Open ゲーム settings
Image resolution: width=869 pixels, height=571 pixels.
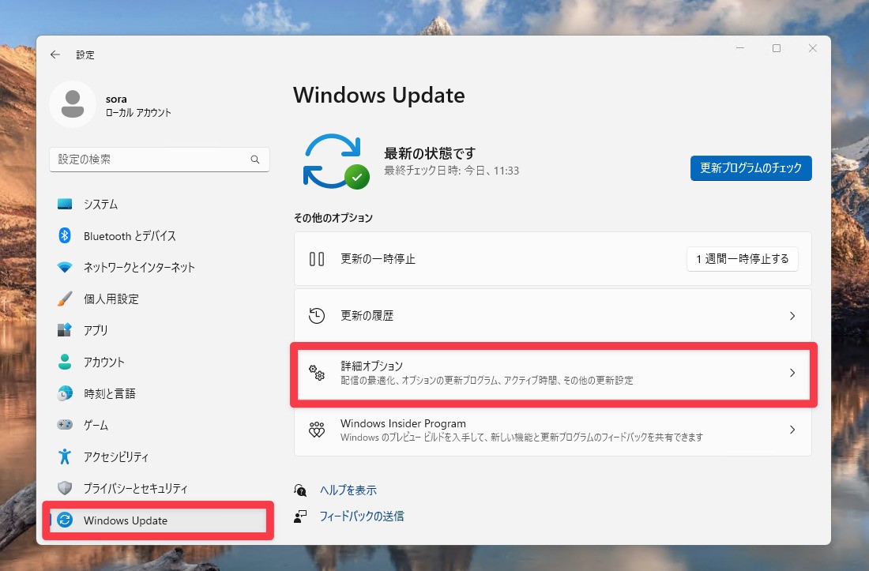click(x=160, y=425)
